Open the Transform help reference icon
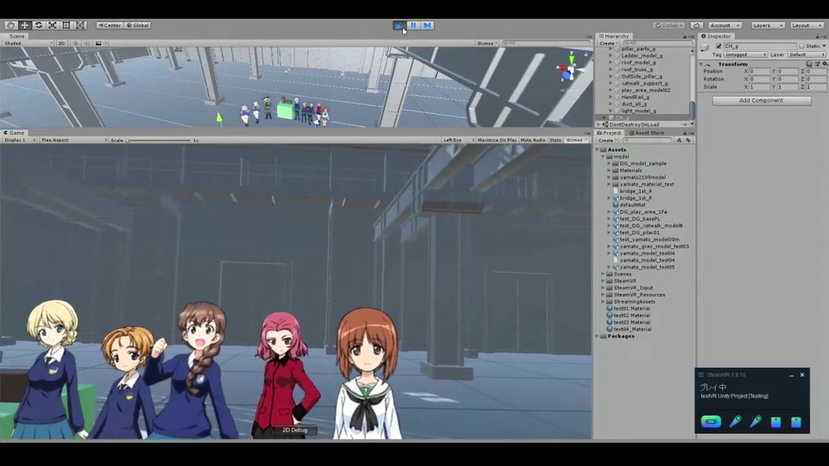This screenshot has width=829, height=466. click(x=809, y=64)
